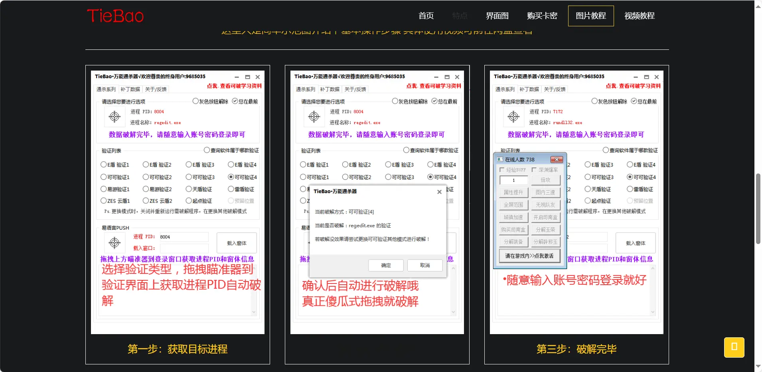Click the scroll-down arrow in step two text area
The height and width of the screenshot is (372, 762).
tap(453, 312)
